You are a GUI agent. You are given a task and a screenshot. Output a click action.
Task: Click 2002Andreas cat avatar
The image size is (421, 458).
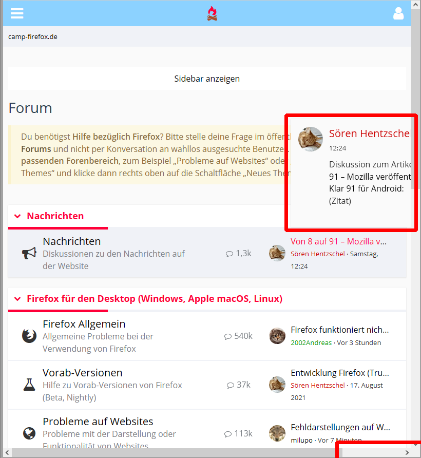coord(277,336)
